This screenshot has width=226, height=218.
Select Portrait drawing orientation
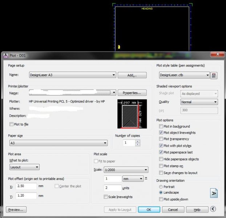161,186
